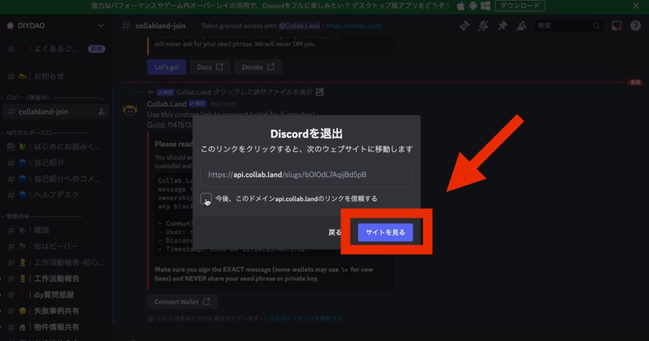649x341 pixels.
Task: Show the member list icon
Action: click(522, 26)
